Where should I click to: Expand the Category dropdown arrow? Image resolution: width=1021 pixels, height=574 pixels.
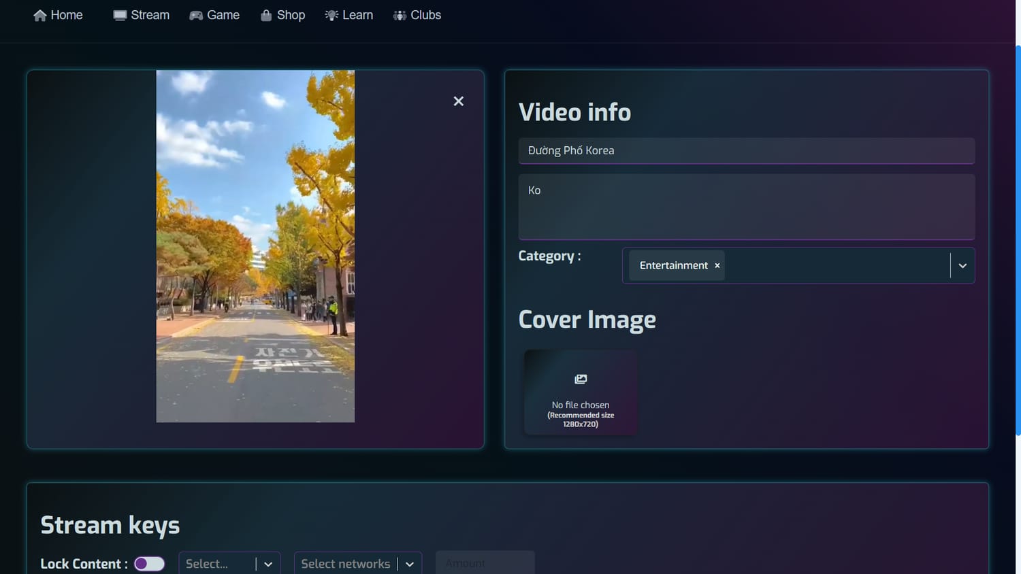(x=962, y=265)
